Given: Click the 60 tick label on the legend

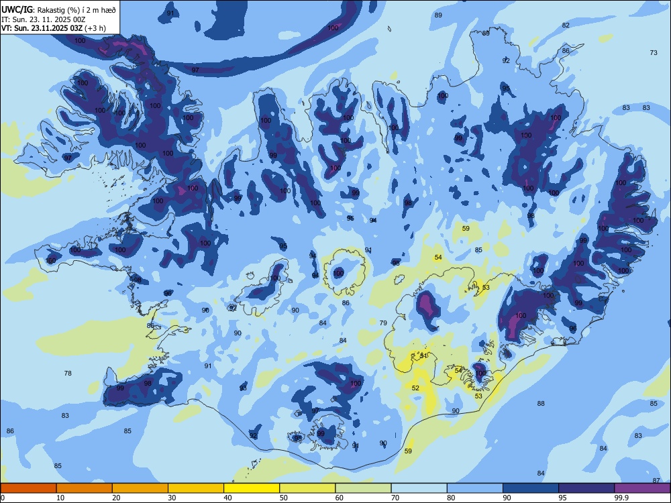Looking at the screenshot, I should [340, 498].
